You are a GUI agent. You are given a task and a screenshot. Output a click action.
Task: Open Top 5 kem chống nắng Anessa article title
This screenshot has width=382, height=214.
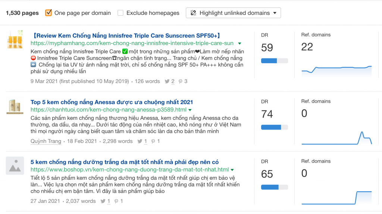pyautogui.click(x=112, y=102)
